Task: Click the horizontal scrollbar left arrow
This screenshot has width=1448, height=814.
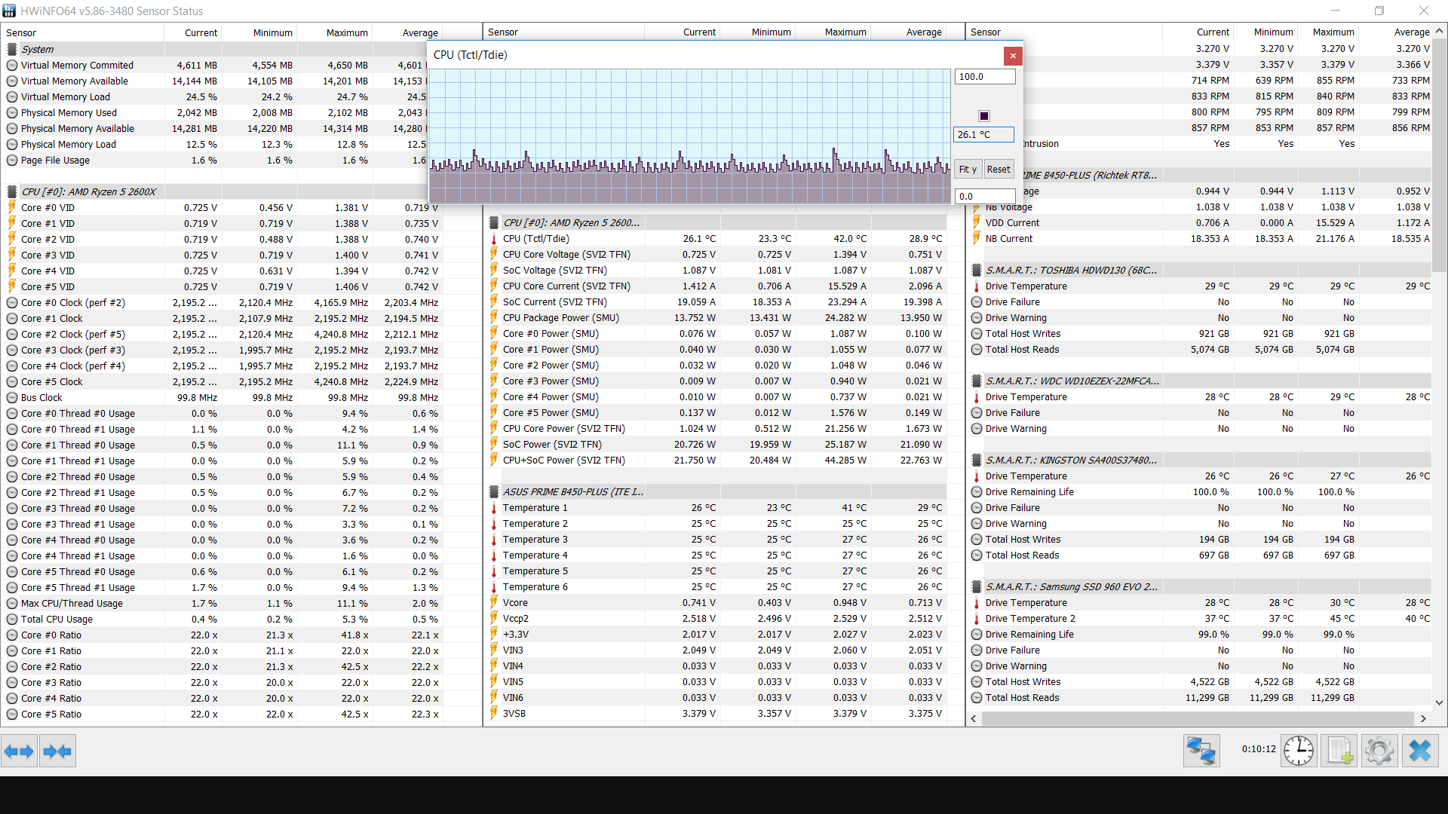Action: coord(974,718)
